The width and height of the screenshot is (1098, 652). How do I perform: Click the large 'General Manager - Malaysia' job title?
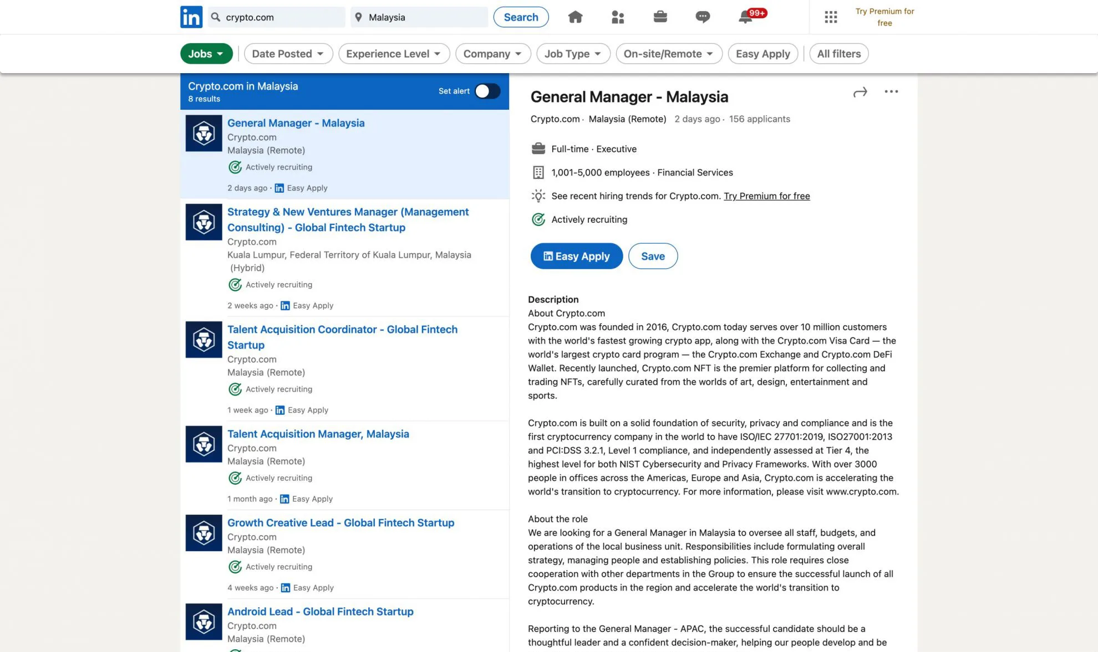click(x=629, y=97)
